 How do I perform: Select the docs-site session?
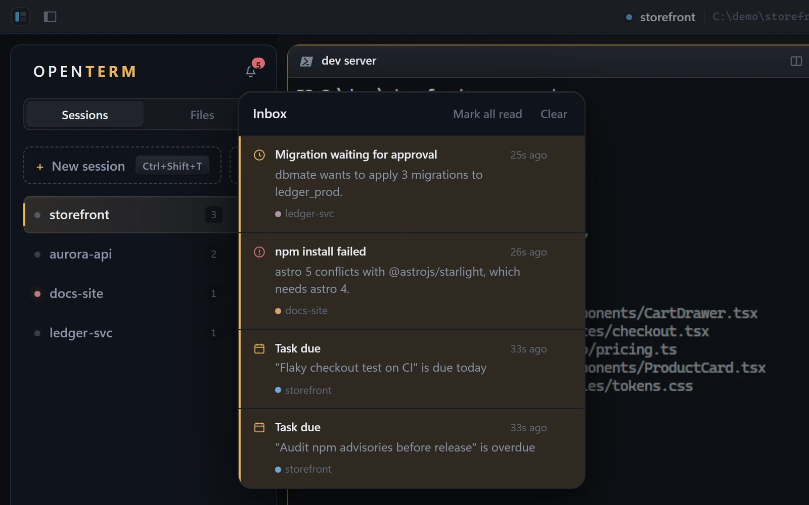point(130,293)
